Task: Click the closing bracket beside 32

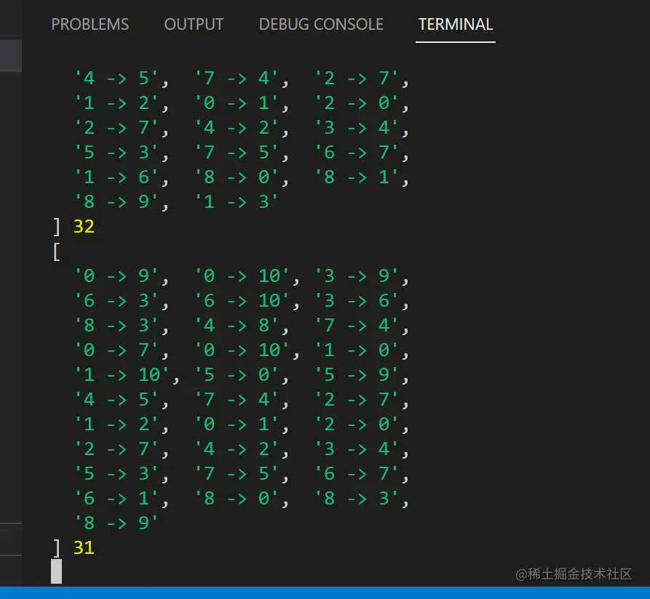Action: point(57,227)
